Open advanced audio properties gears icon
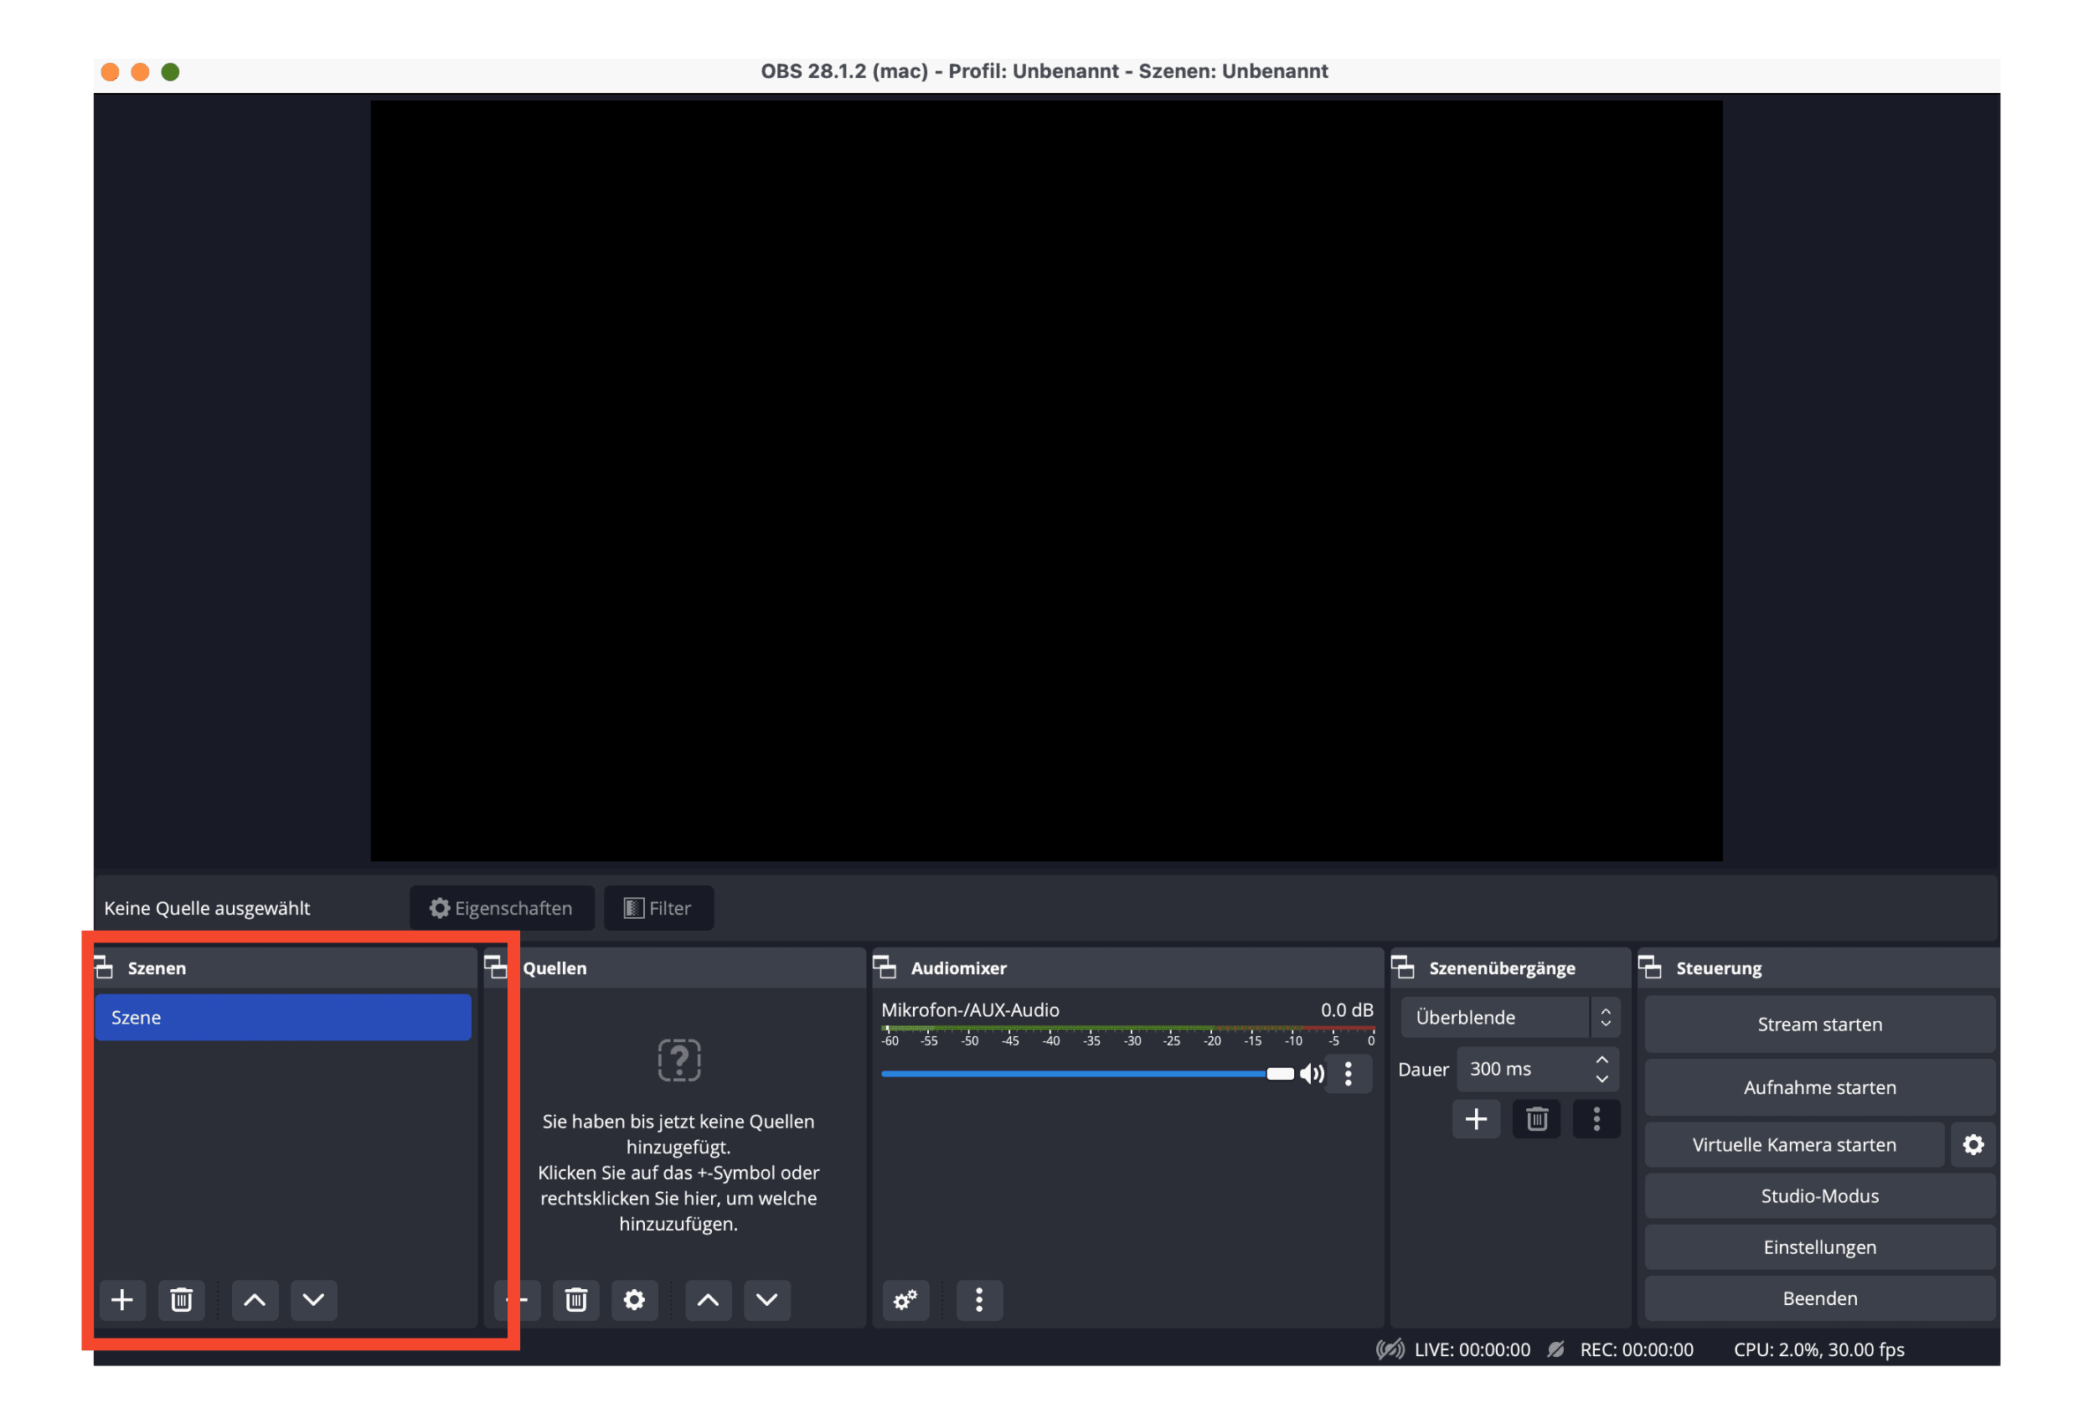 click(905, 1300)
